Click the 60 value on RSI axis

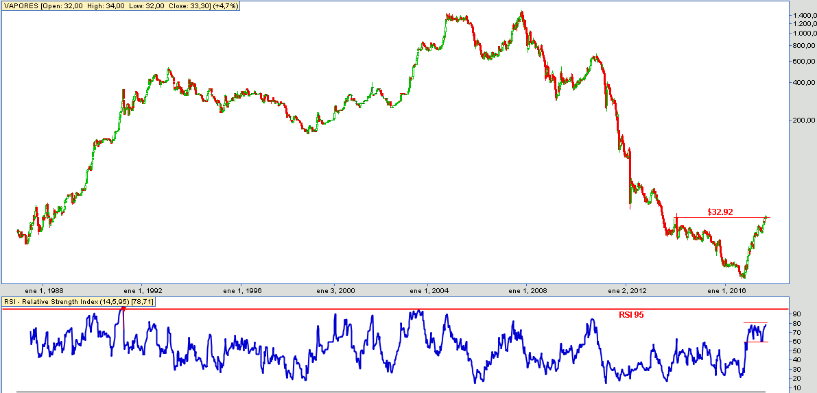(796, 342)
